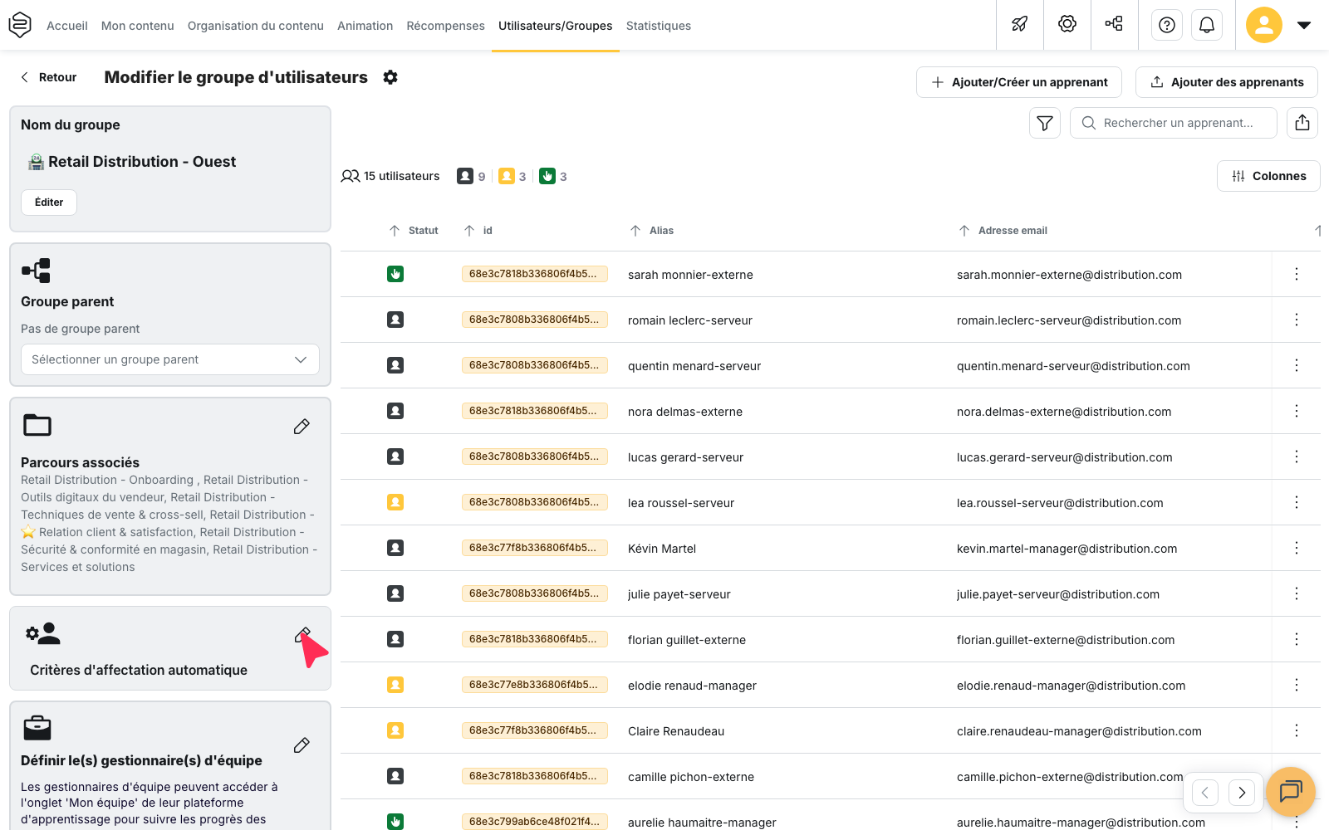Open the learner filter funnel

tap(1045, 123)
